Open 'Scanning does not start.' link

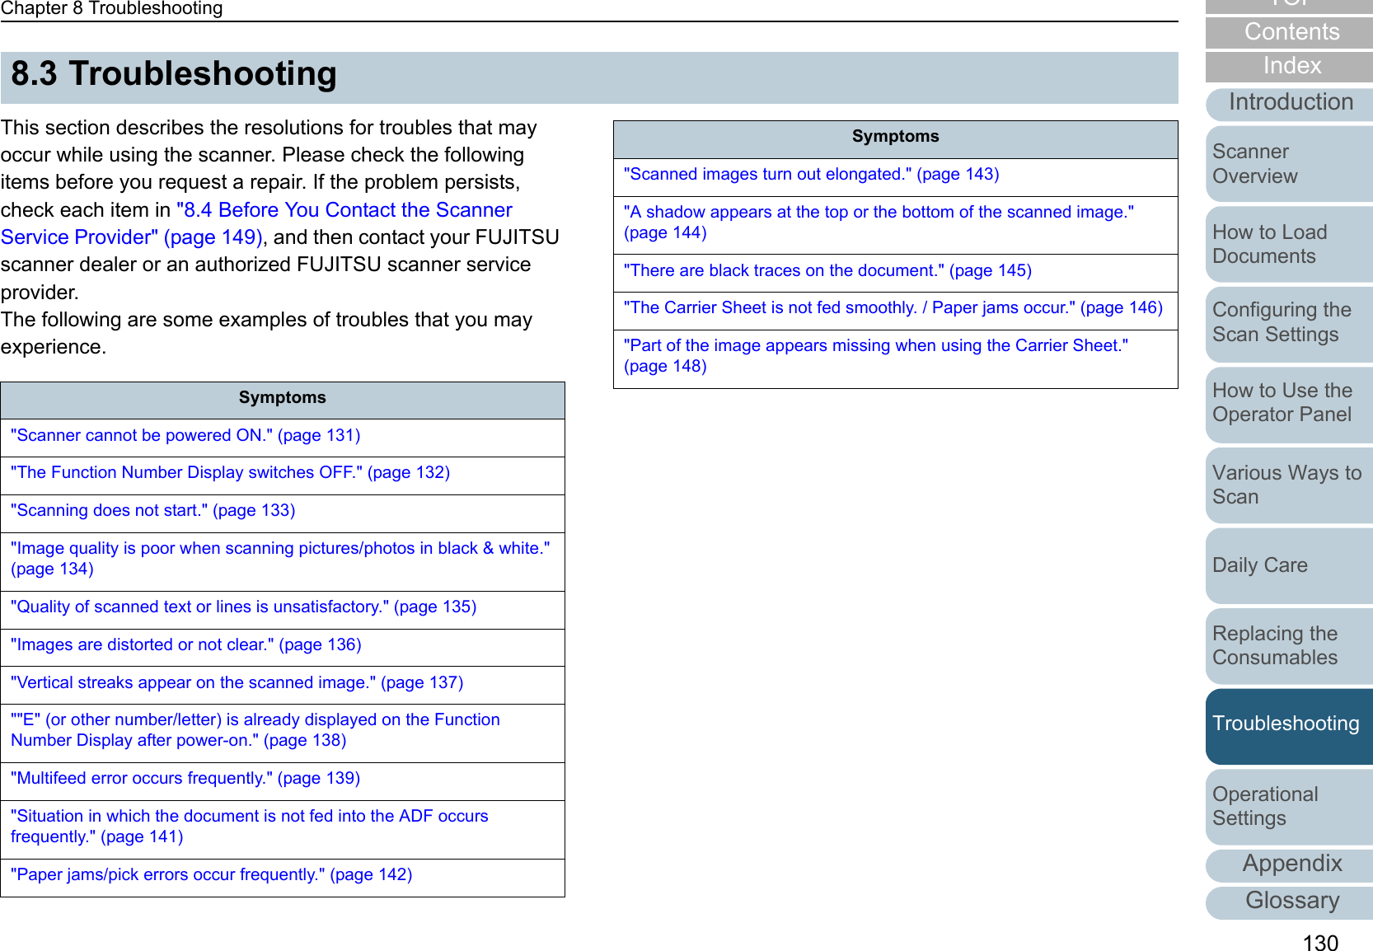[152, 510]
